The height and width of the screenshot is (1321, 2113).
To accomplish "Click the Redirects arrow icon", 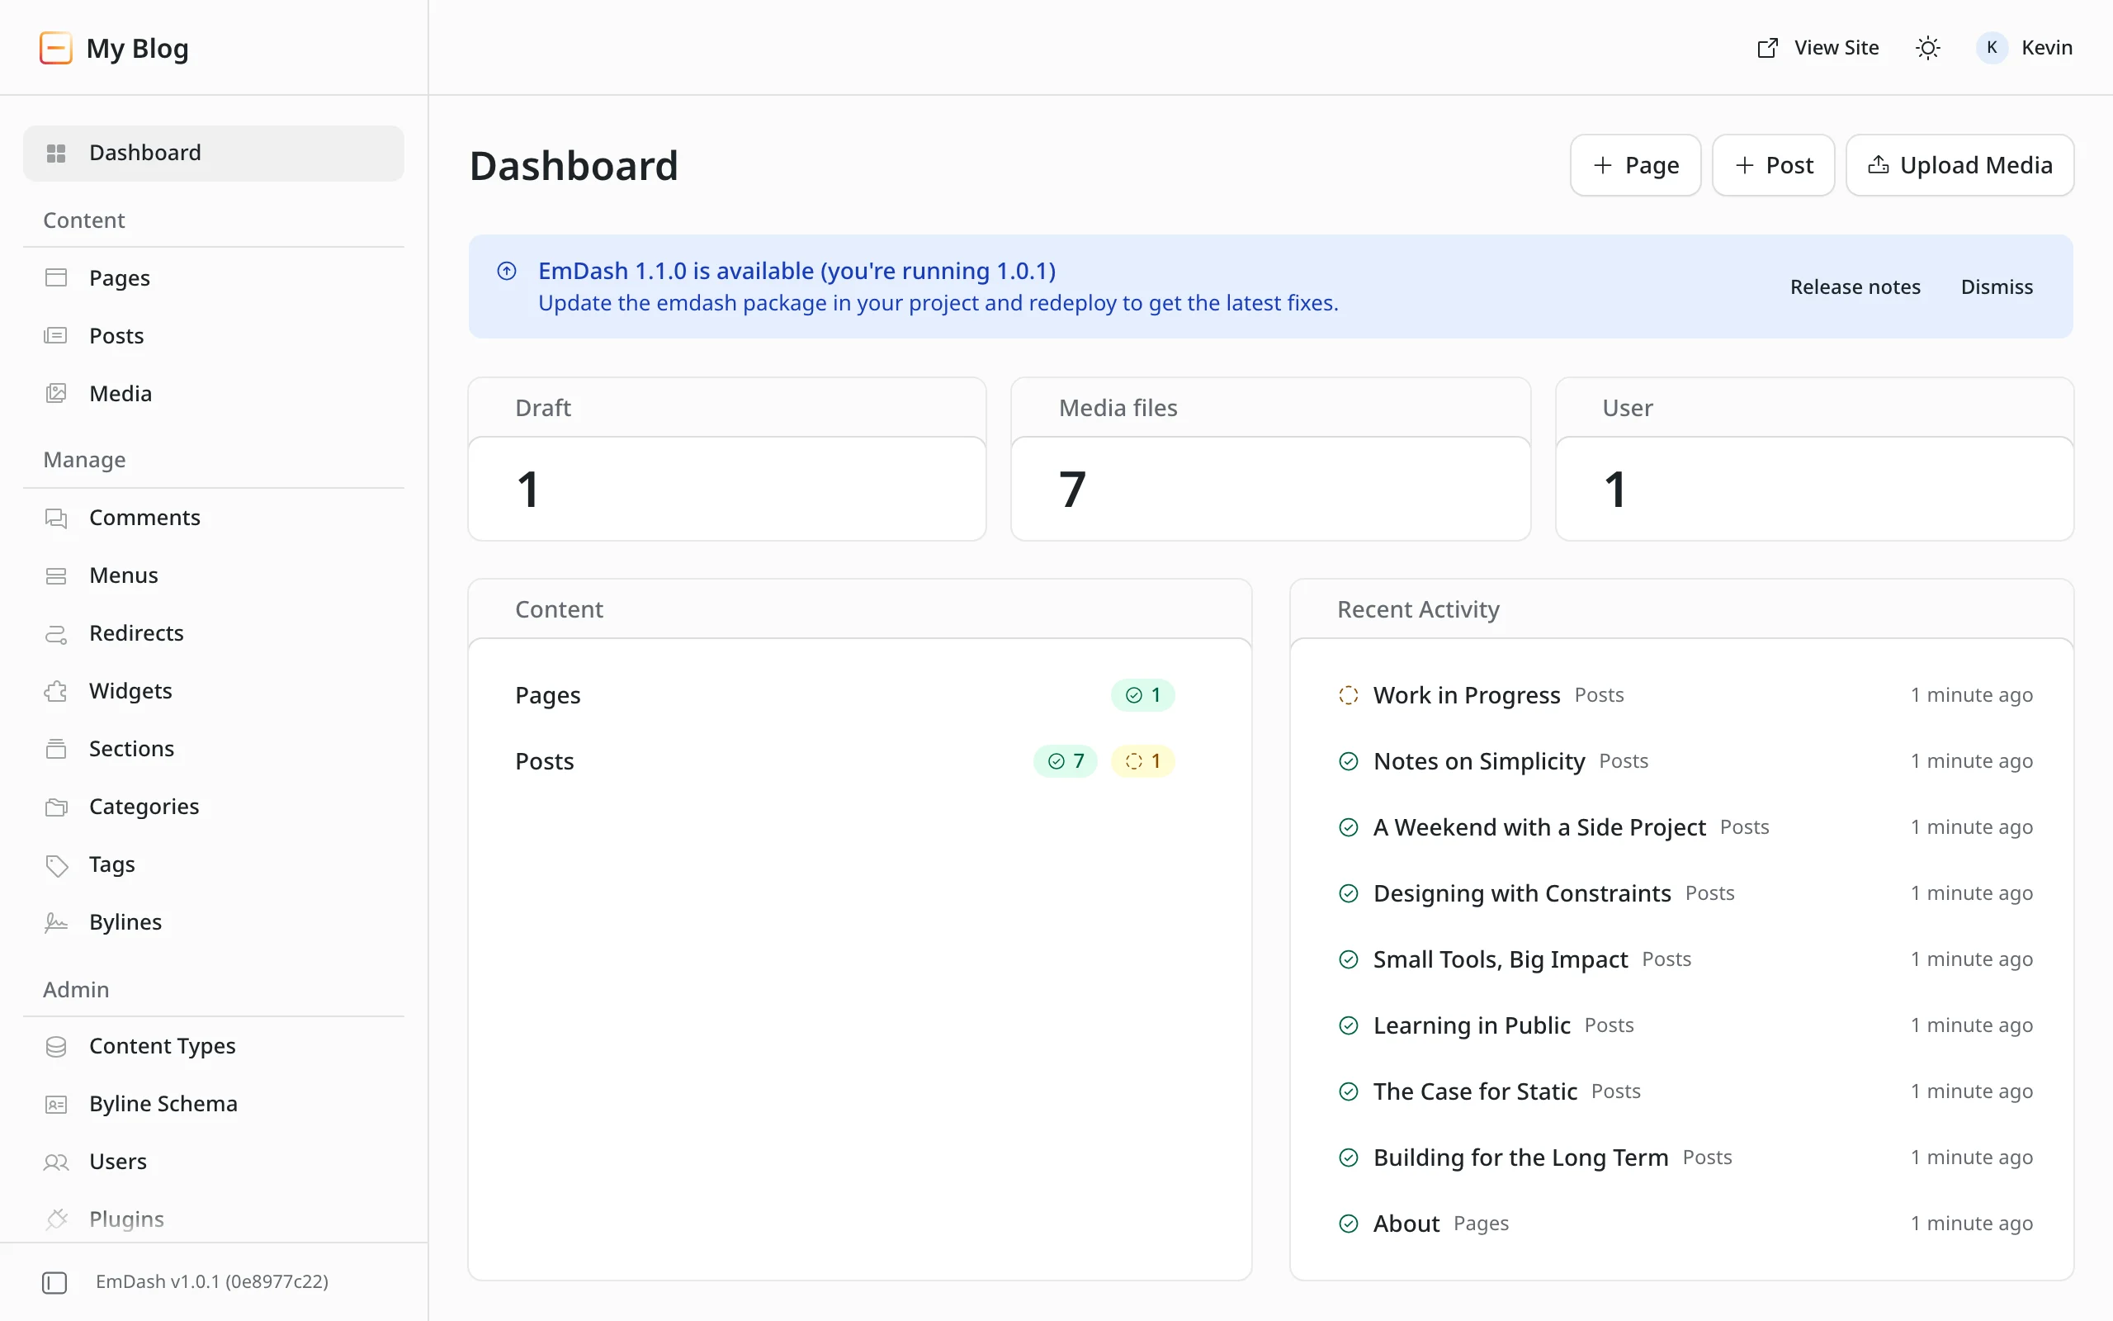I will [x=56, y=633].
